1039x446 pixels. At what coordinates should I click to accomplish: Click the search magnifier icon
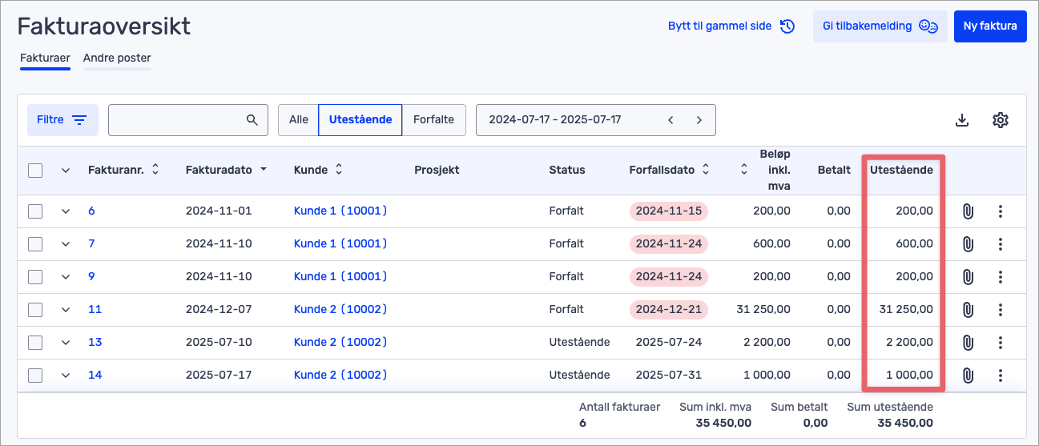[x=252, y=120]
